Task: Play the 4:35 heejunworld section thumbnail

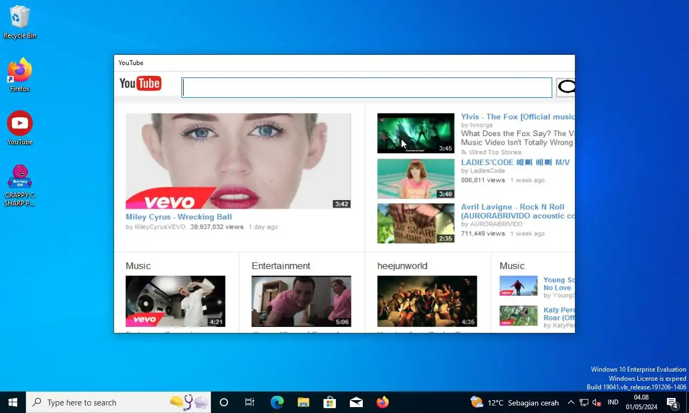Action: (427, 301)
